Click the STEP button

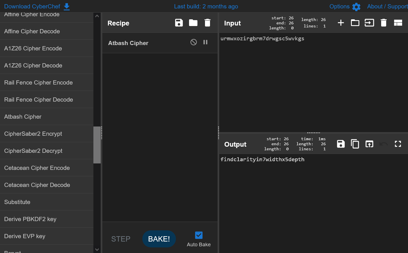121,239
